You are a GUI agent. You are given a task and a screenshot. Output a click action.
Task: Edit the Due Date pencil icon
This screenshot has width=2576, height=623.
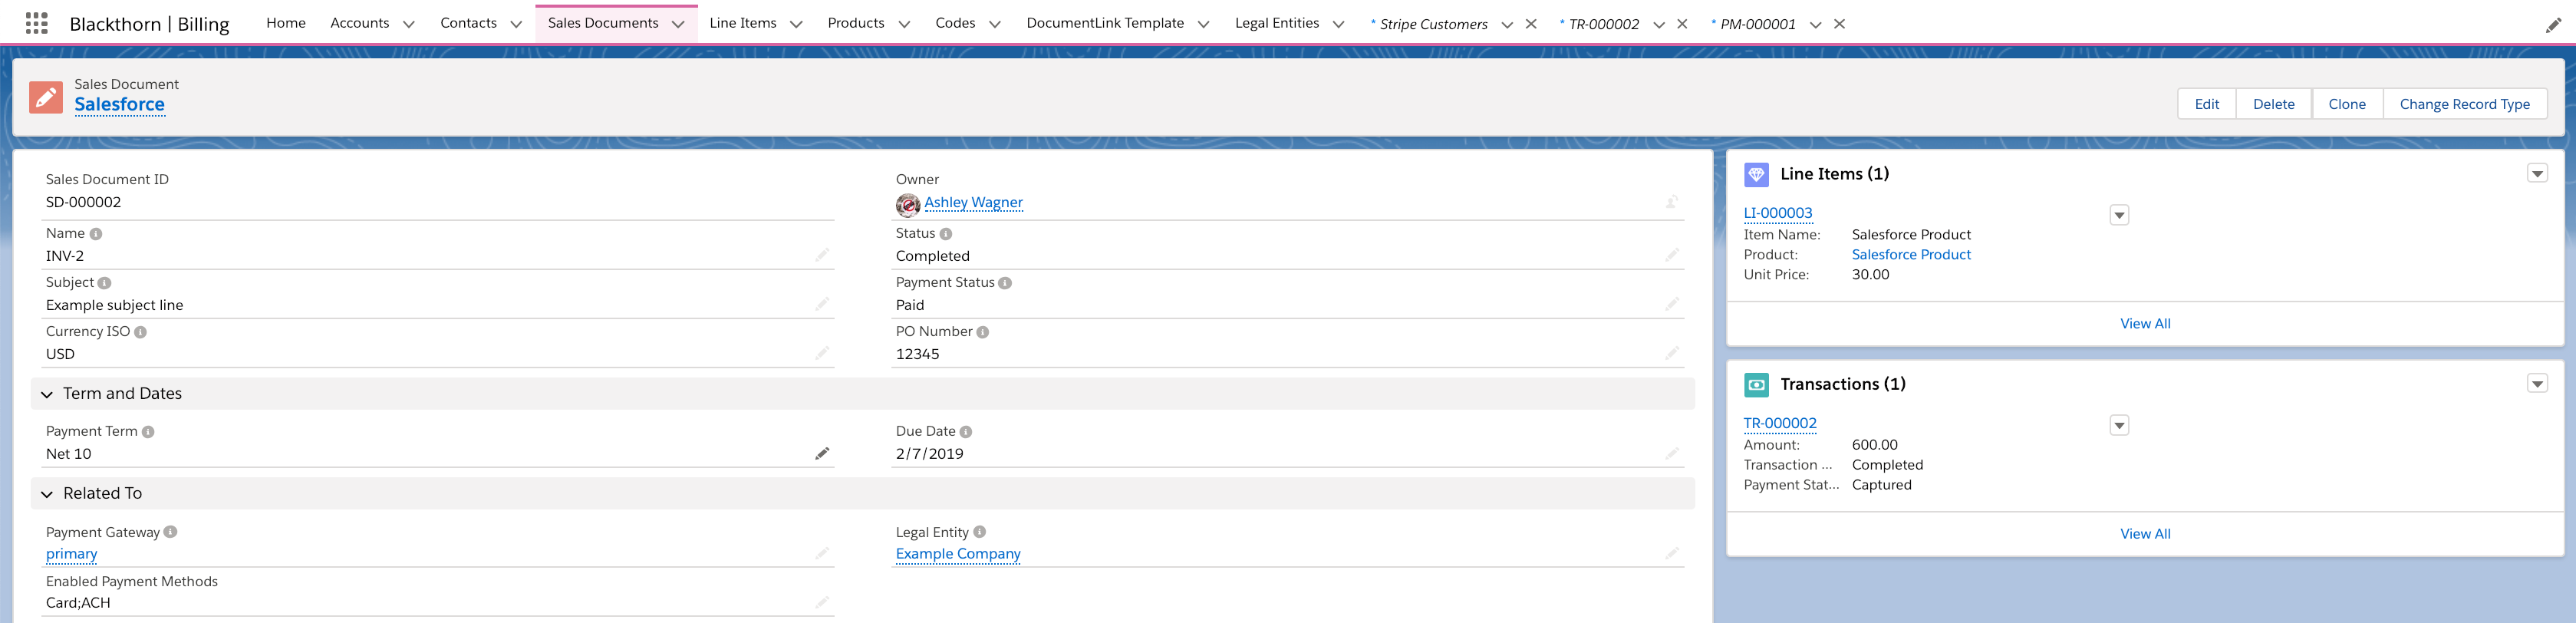click(1672, 454)
